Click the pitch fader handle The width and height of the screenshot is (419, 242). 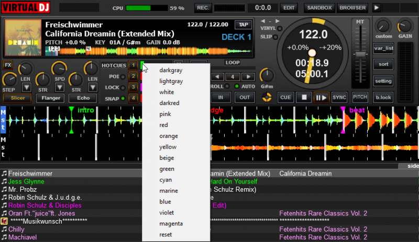point(360,54)
